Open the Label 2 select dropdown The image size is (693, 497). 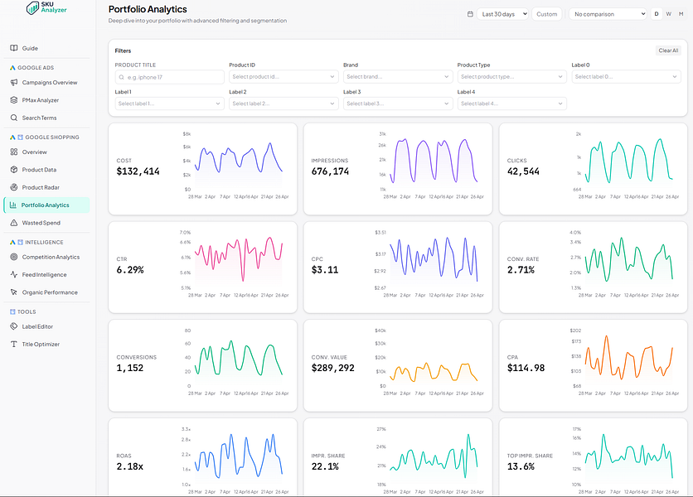(283, 104)
